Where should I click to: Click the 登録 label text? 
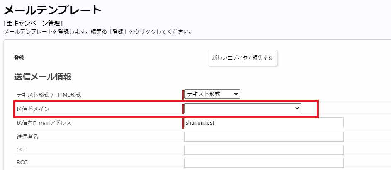tap(19, 58)
